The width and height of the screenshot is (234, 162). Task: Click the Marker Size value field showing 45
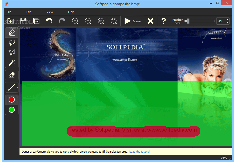coord(221,21)
